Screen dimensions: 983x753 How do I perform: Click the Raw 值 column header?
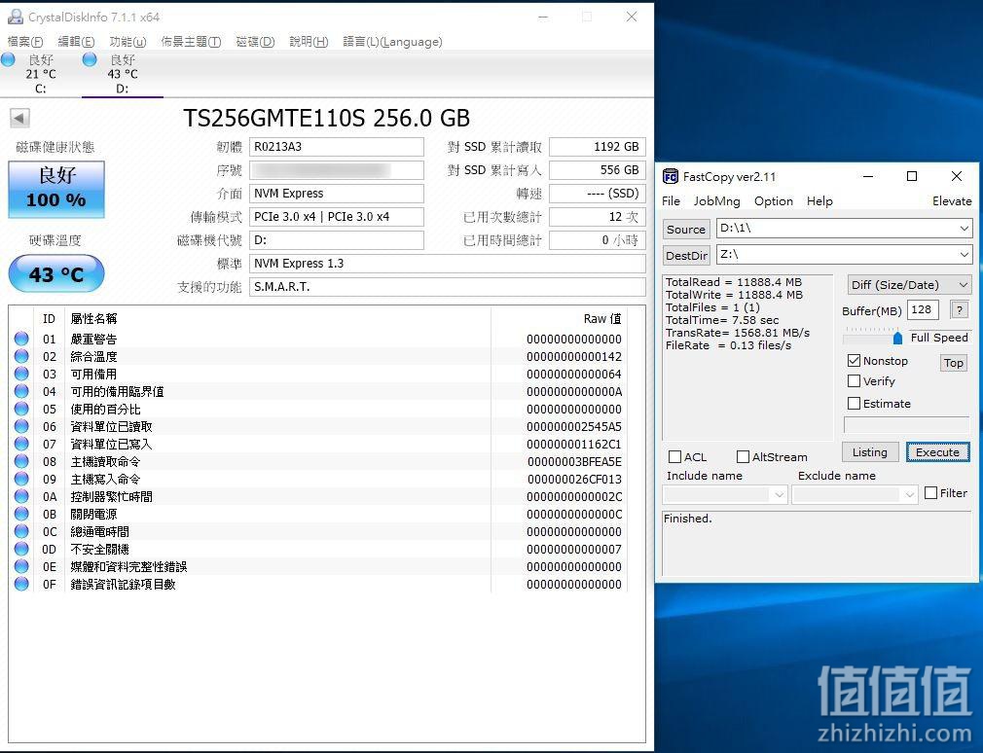[x=601, y=319]
